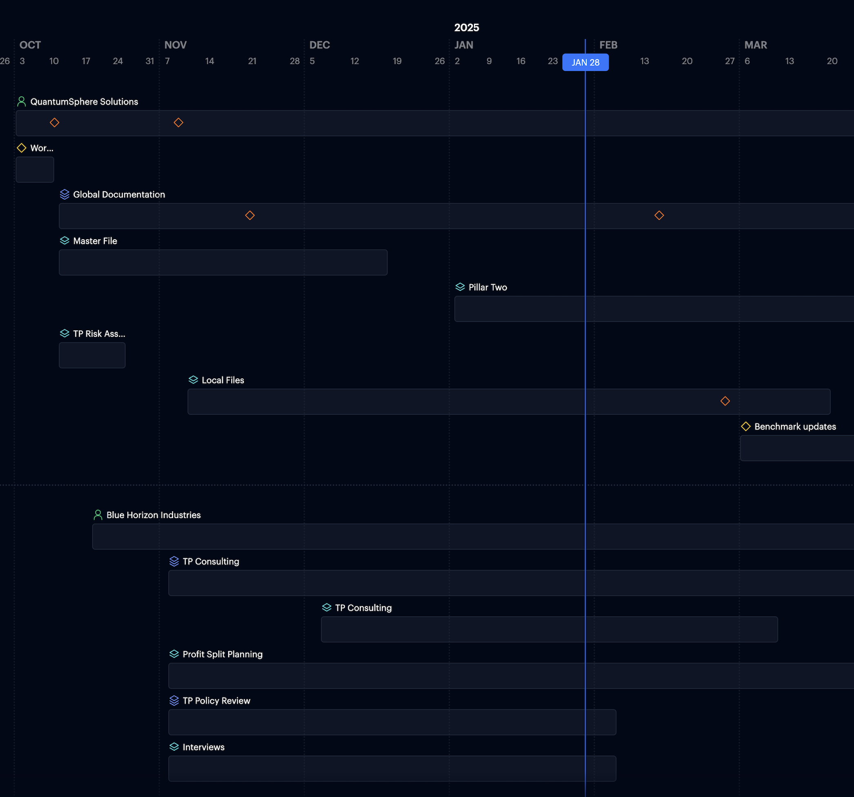Click the NOV month header
This screenshot has width=854, height=797.
pos(175,45)
